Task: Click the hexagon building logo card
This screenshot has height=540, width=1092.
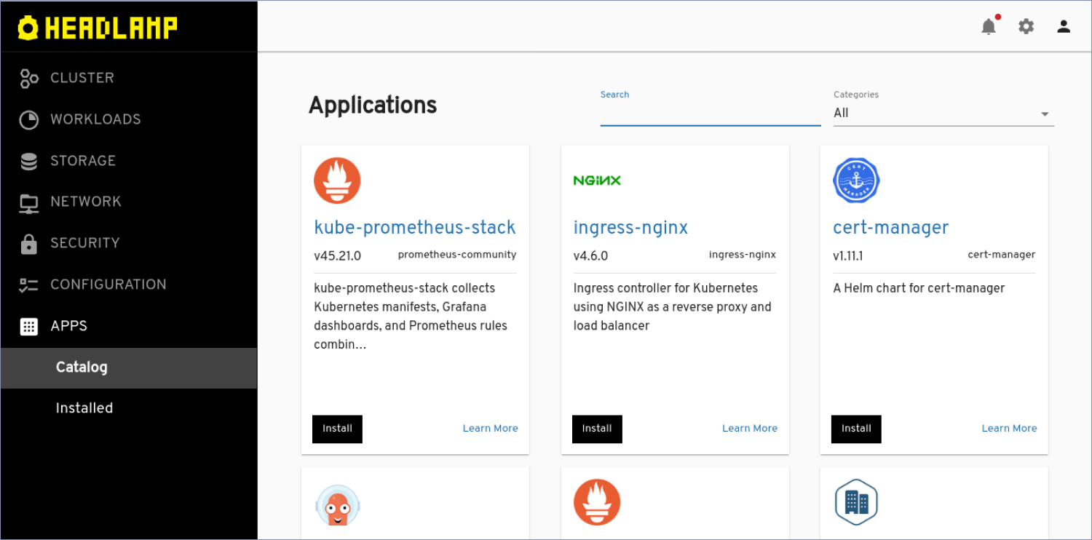Action: (856, 502)
